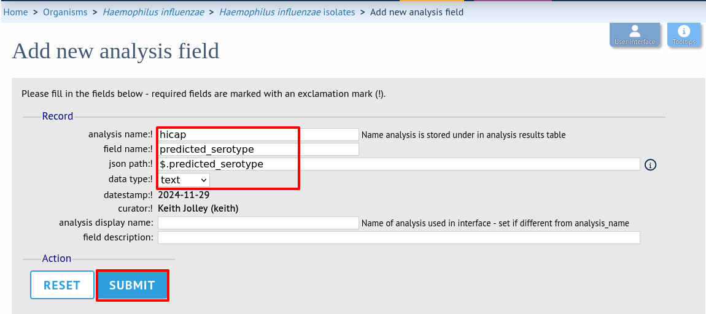Focus the analysis display name field
Image resolution: width=706 pixels, height=314 pixels.
point(258,223)
